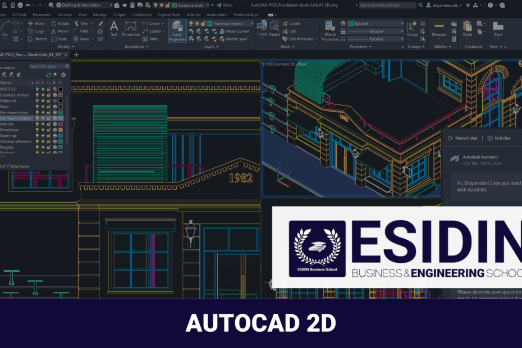Switch to the Visualize ribbon tab
522x348 pixels.
coord(65,15)
